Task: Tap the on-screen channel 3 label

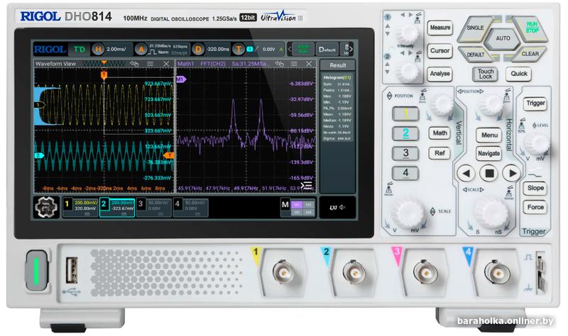Action: click(141, 204)
